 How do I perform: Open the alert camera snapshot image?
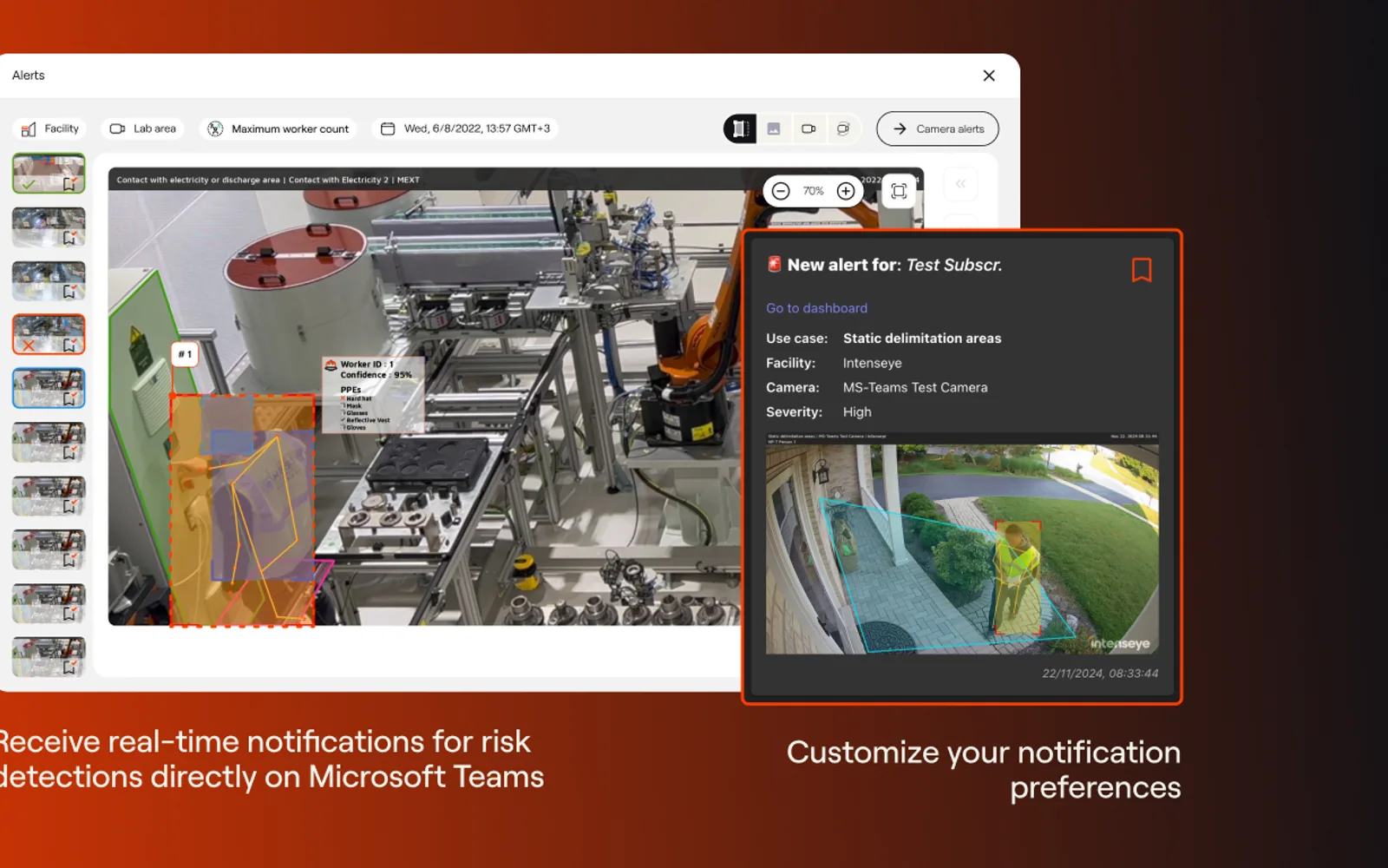click(x=962, y=543)
